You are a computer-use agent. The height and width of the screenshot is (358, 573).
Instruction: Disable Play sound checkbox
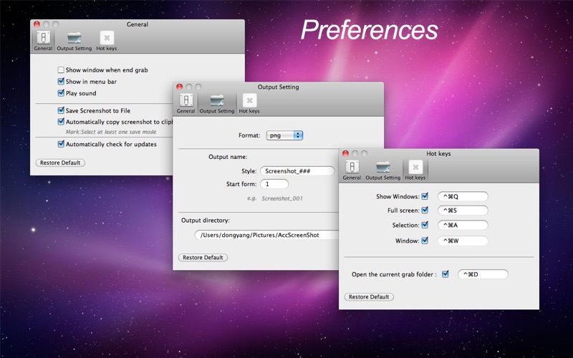[61, 93]
